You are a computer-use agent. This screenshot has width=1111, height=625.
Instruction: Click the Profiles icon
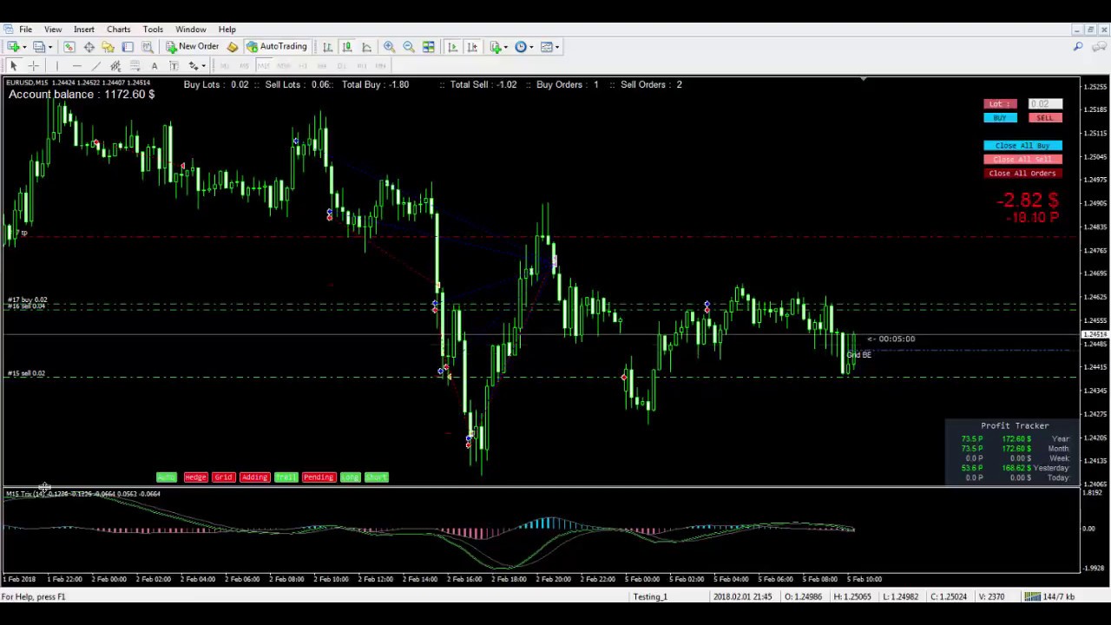coord(38,47)
